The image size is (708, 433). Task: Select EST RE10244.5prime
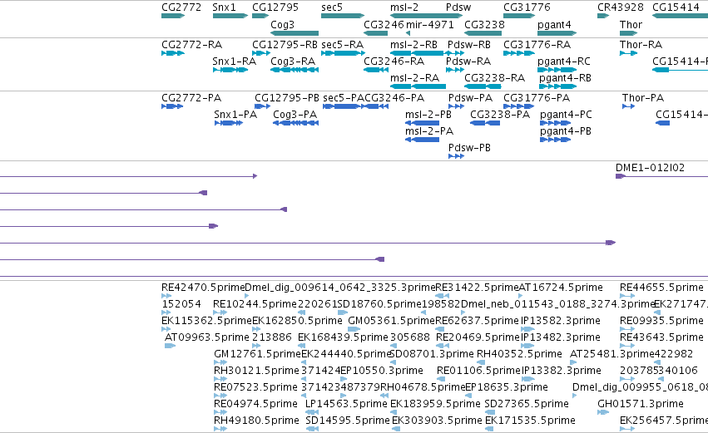pyautogui.click(x=255, y=304)
